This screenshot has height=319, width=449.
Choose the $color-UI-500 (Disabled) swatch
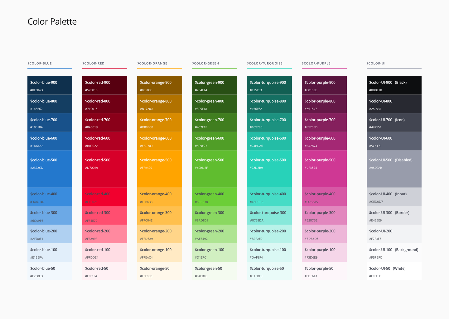394,169
